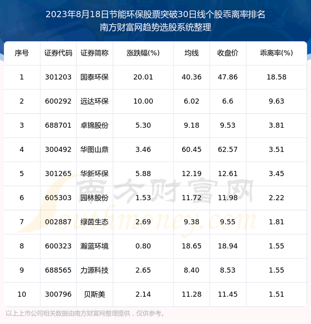
Task: Click the 18.94 closing price
Action: click(227, 246)
